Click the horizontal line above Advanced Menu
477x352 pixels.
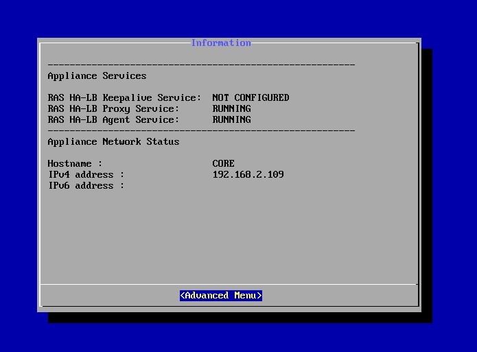(x=229, y=284)
